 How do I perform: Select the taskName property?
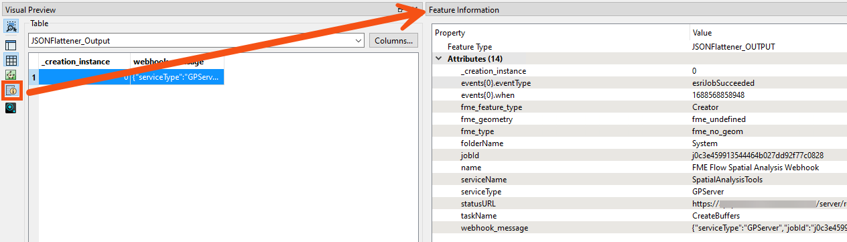pos(478,216)
